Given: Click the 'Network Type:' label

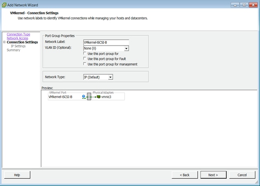Looking at the screenshot, I should 55,77.
